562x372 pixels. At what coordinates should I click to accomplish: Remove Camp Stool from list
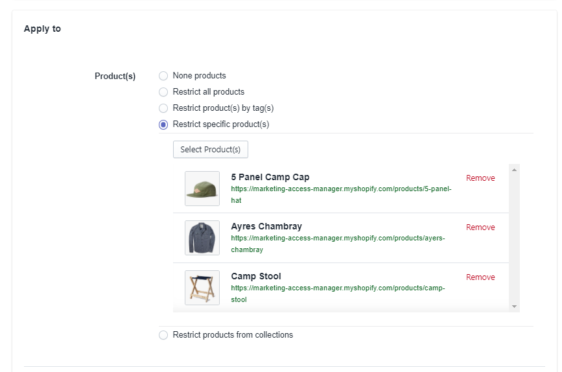point(480,277)
